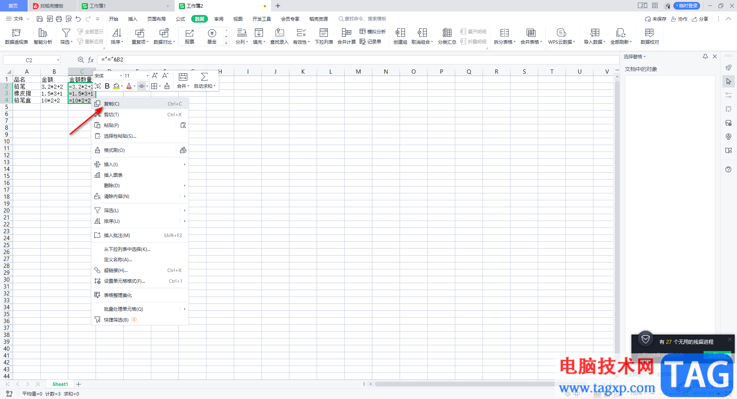The height and width of the screenshot is (399, 737).
Task: Switch to the 公式 formulas ribbon tab
Action: (x=180, y=19)
